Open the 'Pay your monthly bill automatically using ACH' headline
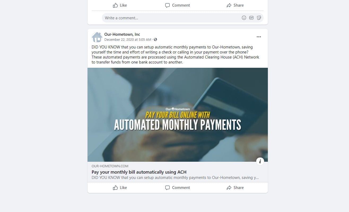Viewport: 349px width, 212px height. (x=139, y=172)
